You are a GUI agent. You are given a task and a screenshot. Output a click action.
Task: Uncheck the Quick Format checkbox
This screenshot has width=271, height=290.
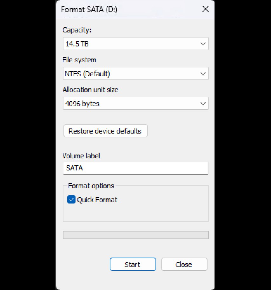[71, 200]
